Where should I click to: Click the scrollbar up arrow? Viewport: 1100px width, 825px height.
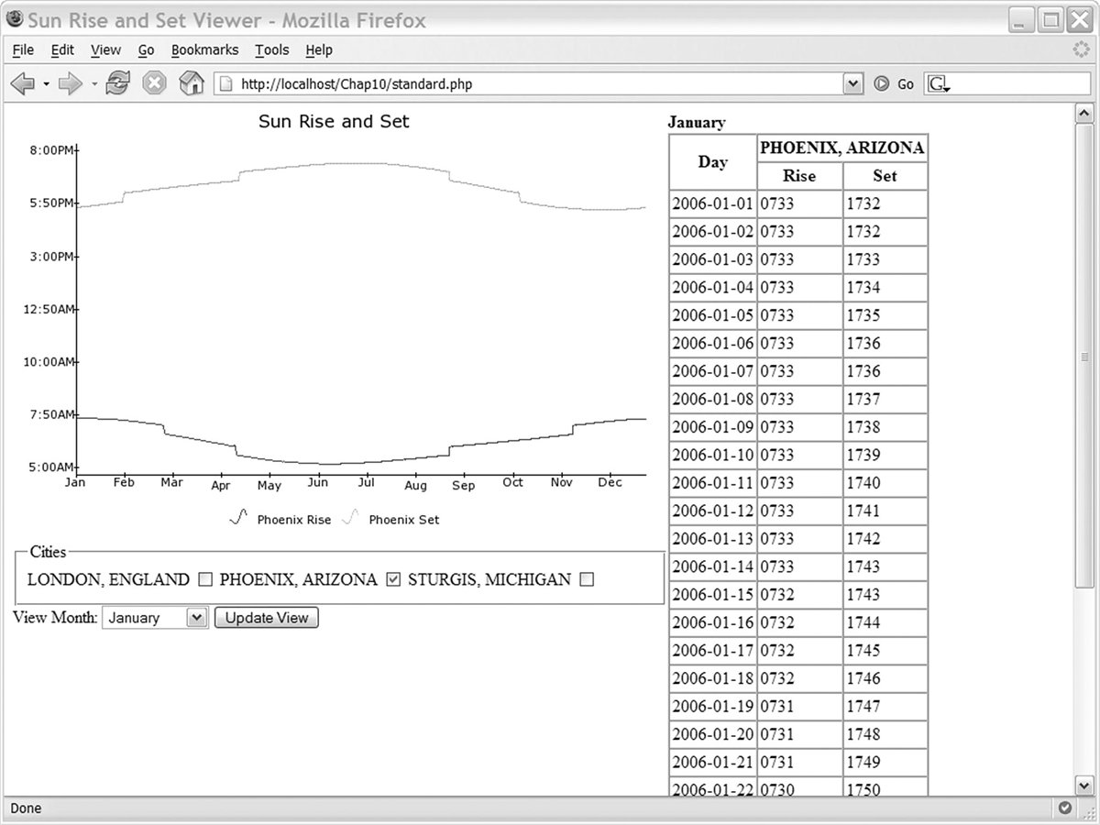tap(1084, 114)
